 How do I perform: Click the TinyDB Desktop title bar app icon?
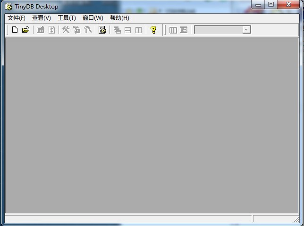tap(8, 6)
